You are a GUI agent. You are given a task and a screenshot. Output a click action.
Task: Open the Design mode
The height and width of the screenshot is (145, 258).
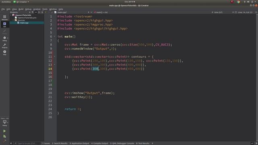[x=4, y=31]
